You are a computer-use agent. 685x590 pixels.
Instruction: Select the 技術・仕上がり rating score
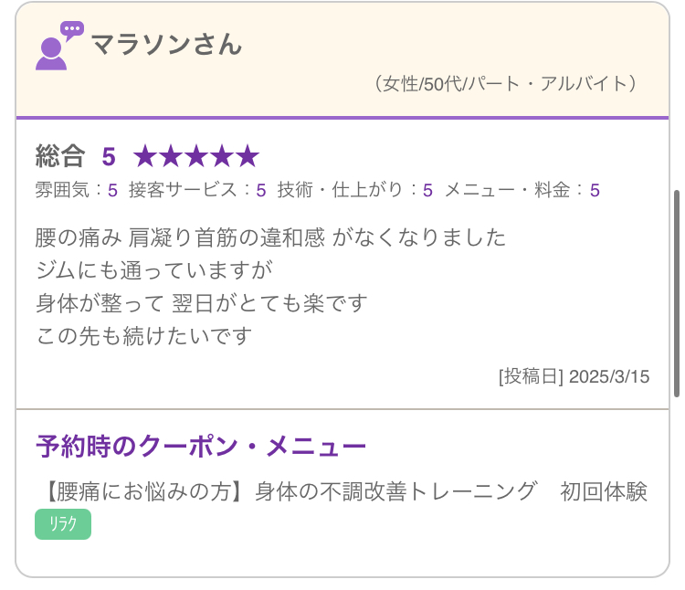tap(427, 191)
